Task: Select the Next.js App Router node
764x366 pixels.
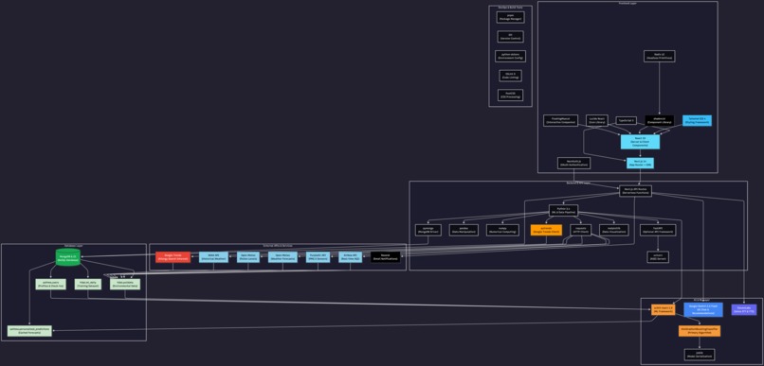Action: click(x=640, y=164)
